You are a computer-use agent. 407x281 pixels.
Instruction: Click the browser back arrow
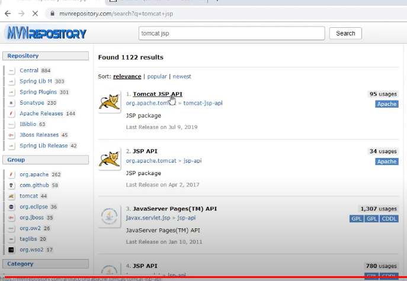tap(8, 14)
